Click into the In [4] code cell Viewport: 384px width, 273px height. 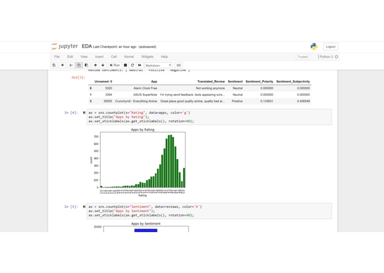[209, 117]
